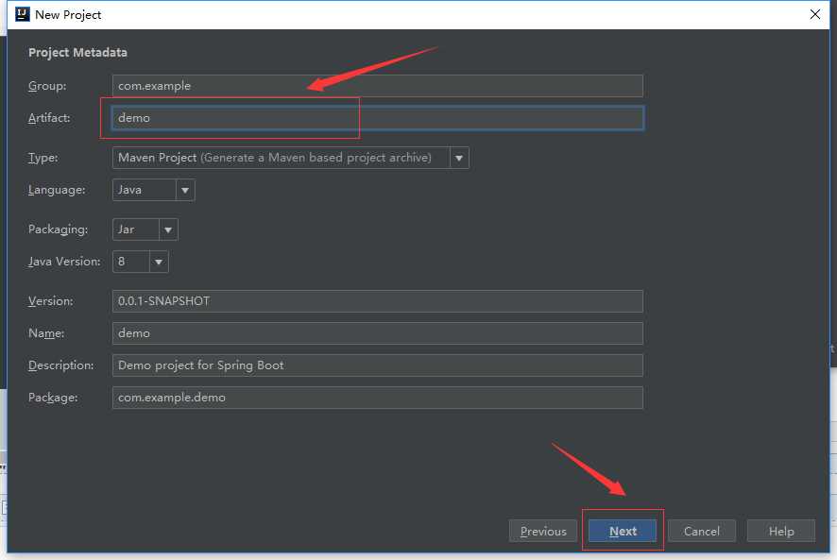Click the Description: label

tap(60, 365)
